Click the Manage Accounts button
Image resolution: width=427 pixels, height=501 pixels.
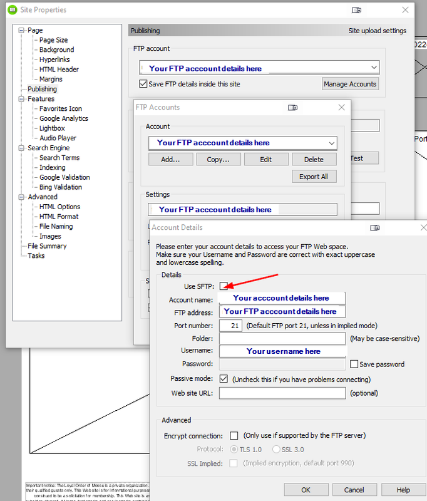tap(350, 84)
